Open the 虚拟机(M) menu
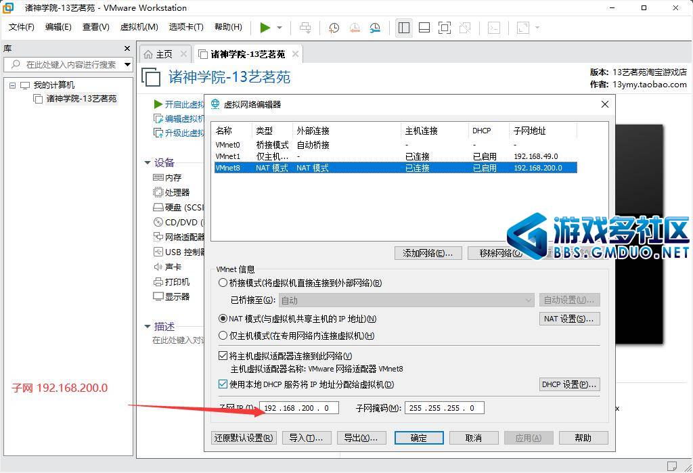This screenshot has width=693, height=473. 139,27
